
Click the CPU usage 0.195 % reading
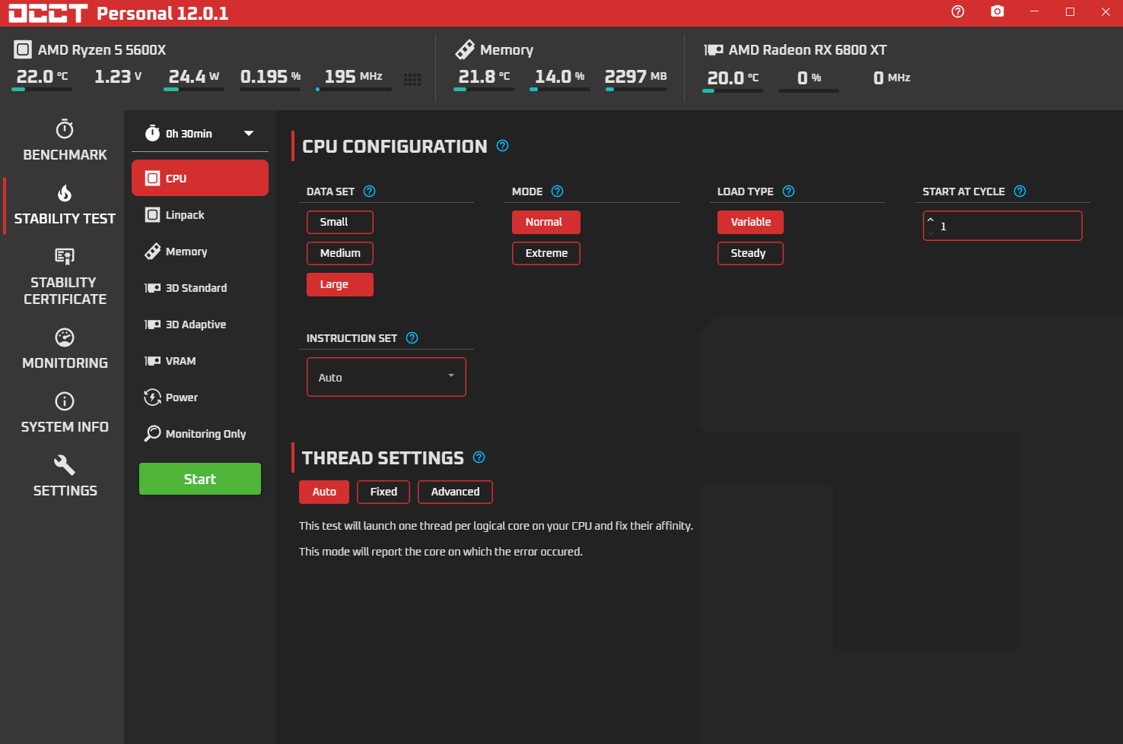(x=270, y=77)
